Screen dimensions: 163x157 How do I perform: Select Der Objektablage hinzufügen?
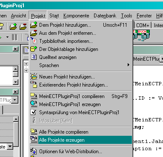tap(81, 49)
